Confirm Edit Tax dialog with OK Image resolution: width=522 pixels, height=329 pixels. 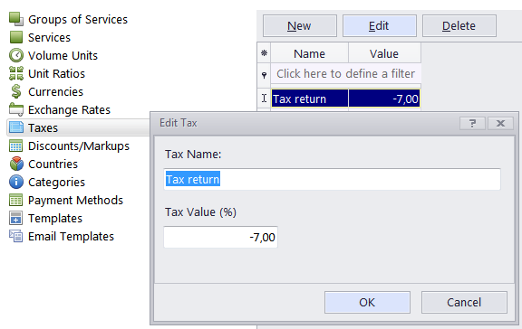tap(367, 302)
